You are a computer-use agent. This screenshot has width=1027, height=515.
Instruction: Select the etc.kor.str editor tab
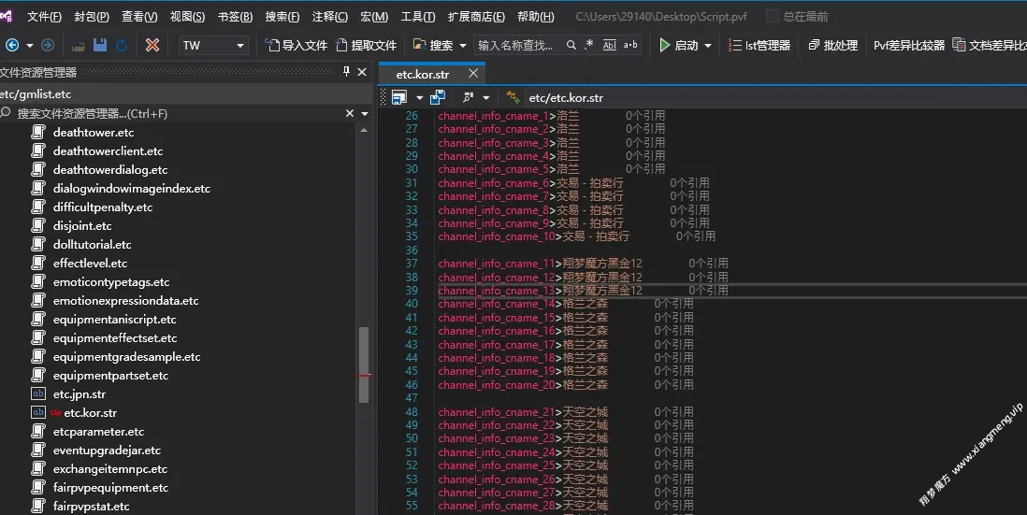click(x=423, y=74)
